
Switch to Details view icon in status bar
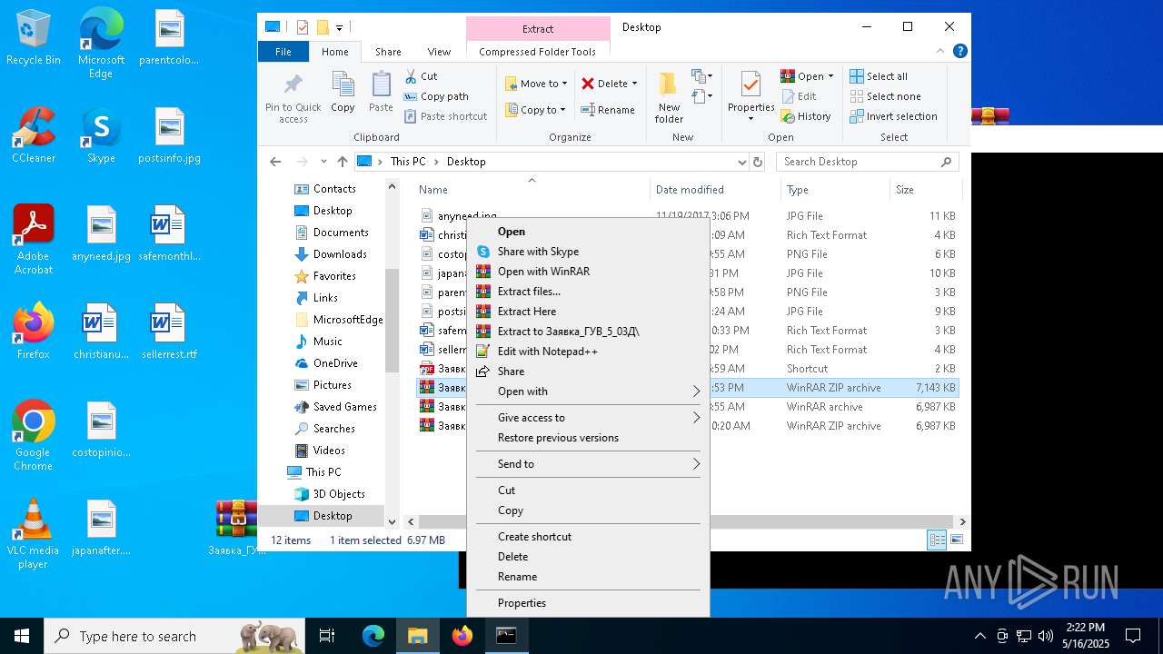[x=937, y=540]
